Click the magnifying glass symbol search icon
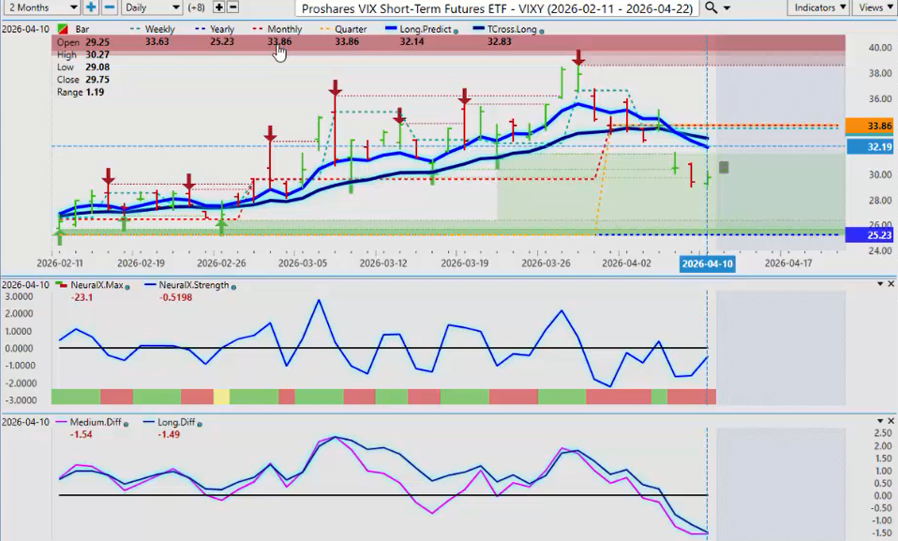The width and height of the screenshot is (898, 541). [x=714, y=8]
